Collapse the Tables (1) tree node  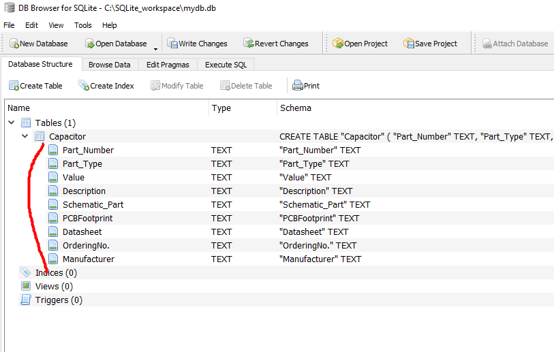tap(12, 123)
